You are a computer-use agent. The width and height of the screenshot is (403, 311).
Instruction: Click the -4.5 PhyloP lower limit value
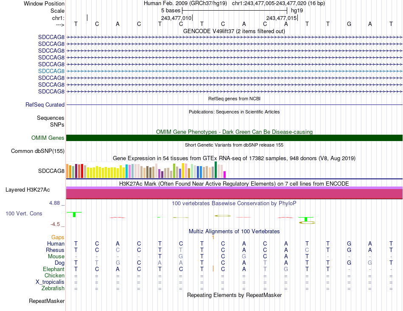coord(55,224)
